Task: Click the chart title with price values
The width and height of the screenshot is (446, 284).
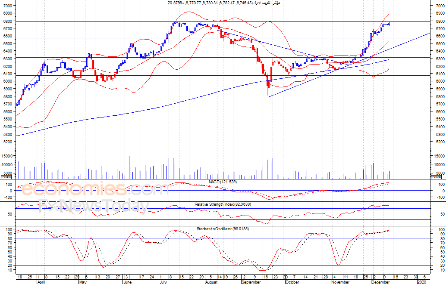Action: point(223,3)
